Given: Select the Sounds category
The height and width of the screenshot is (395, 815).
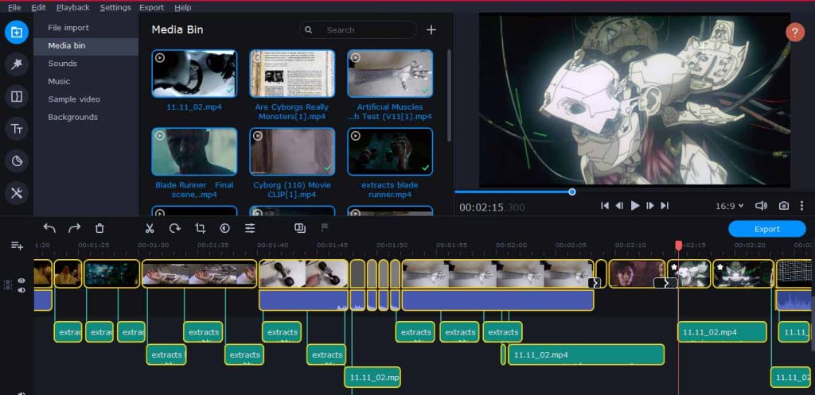Looking at the screenshot, I should coord(62,64).
